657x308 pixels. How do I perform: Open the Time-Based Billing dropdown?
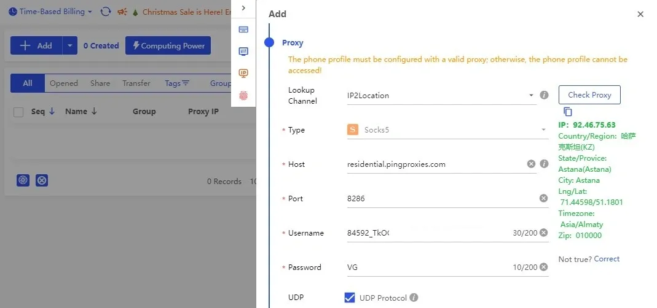point(50,12)
